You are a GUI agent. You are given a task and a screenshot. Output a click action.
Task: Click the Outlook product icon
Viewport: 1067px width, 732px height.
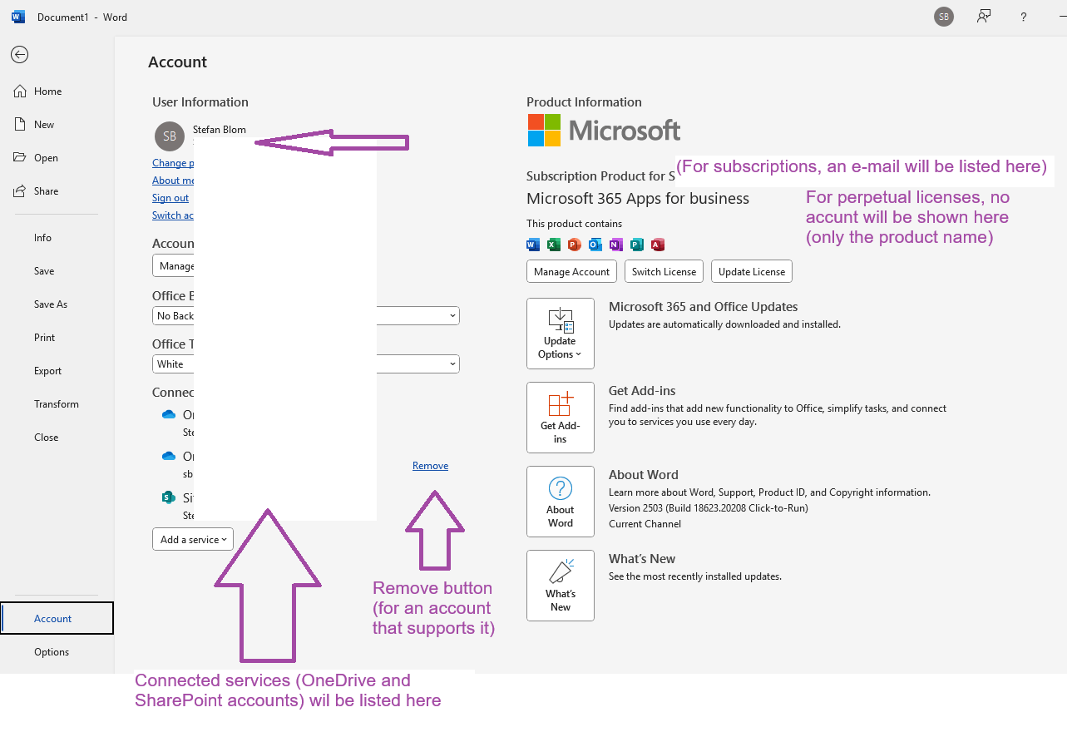(x=595, y=245)
